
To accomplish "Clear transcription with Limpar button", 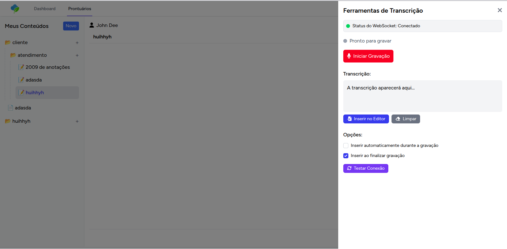I will tap(406, 119).
